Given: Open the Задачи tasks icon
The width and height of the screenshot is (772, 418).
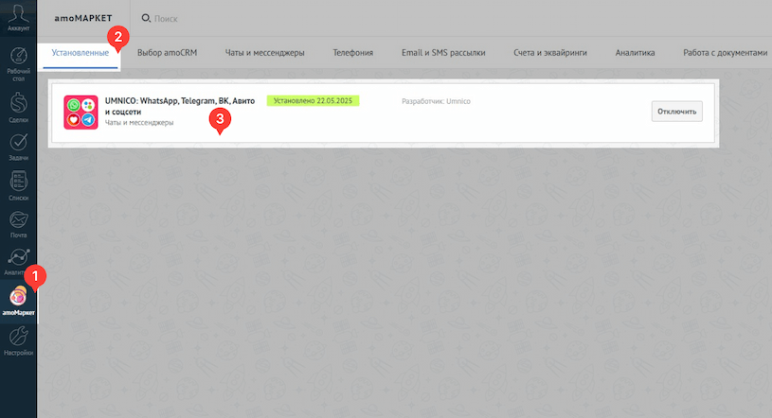Looking at the screenshot, I should pyautogui.click(x=18, y=142).
